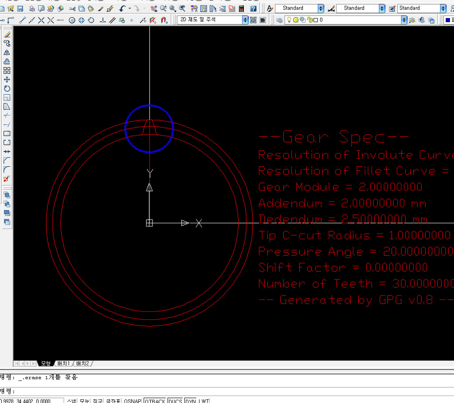Image resolution: width=454 pixels, height=403 pixels.
Task: Click the Help question mark icon
Action: (253, 8)
